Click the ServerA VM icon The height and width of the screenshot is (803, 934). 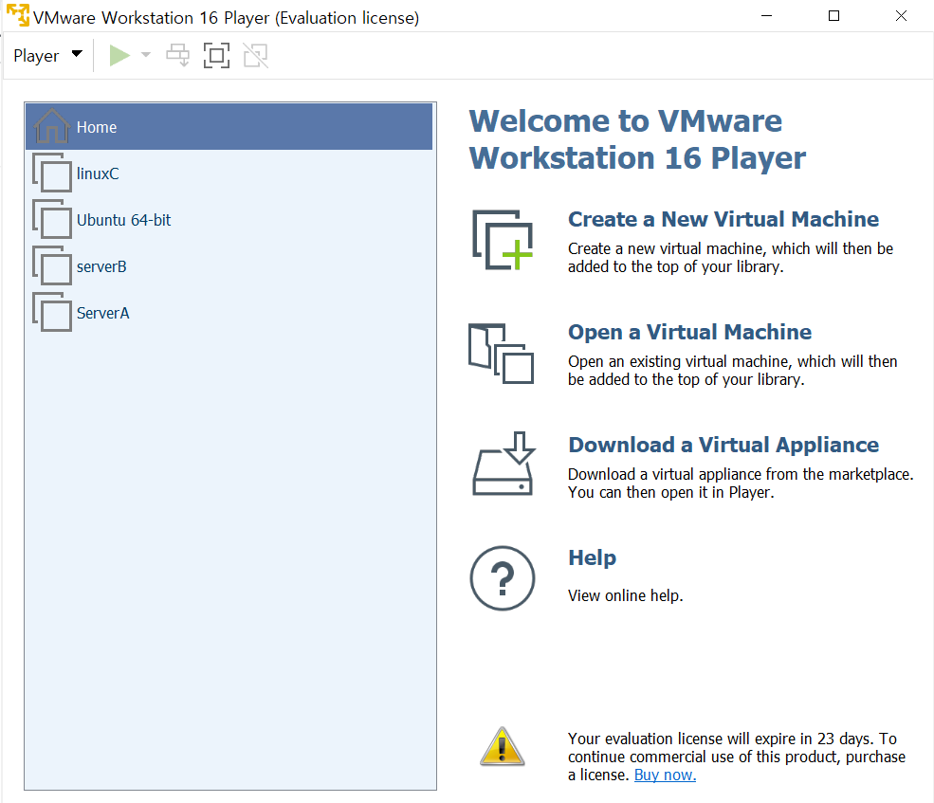pyautogui.click(x=52, y=312)
